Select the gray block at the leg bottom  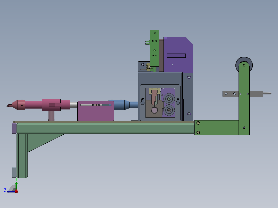pos(14,172)
